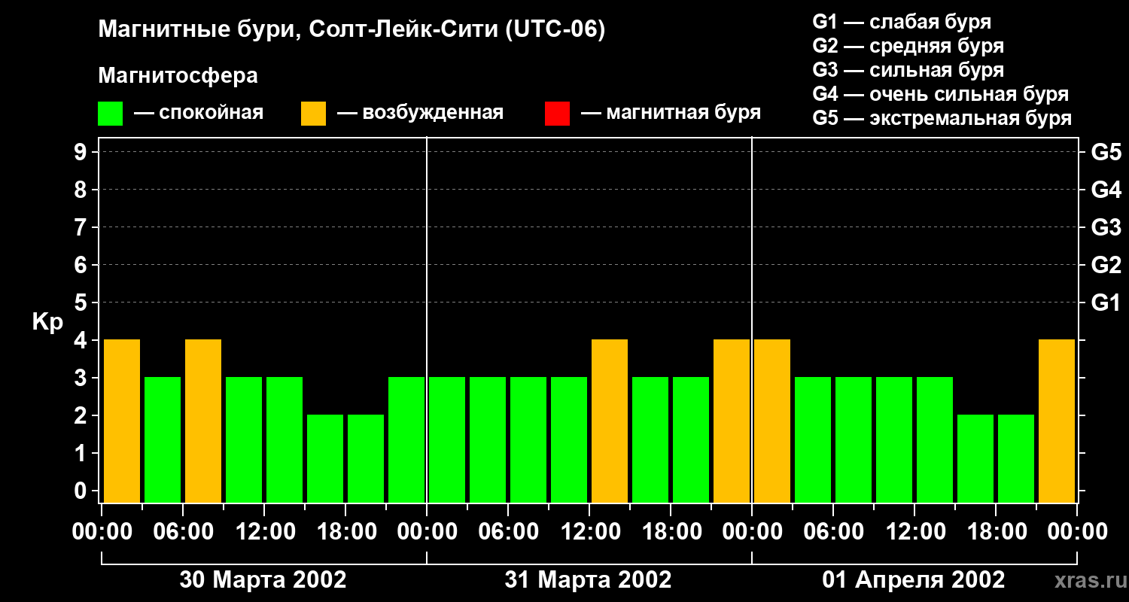The width and height of the screenshot is (1129, 602).
Task: Click the 'G5 — экстремальная буря' legend line
Action: coord(942,118)
